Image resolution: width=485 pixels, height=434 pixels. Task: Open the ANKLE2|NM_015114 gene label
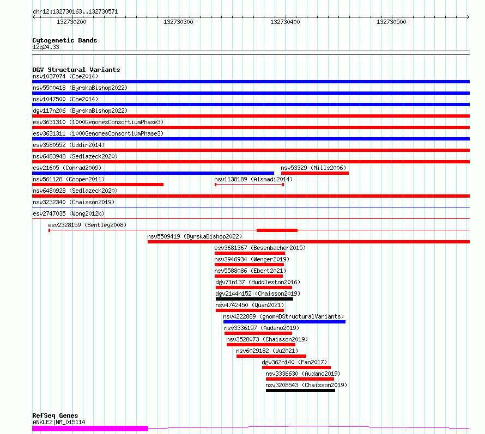click(59, 422)
